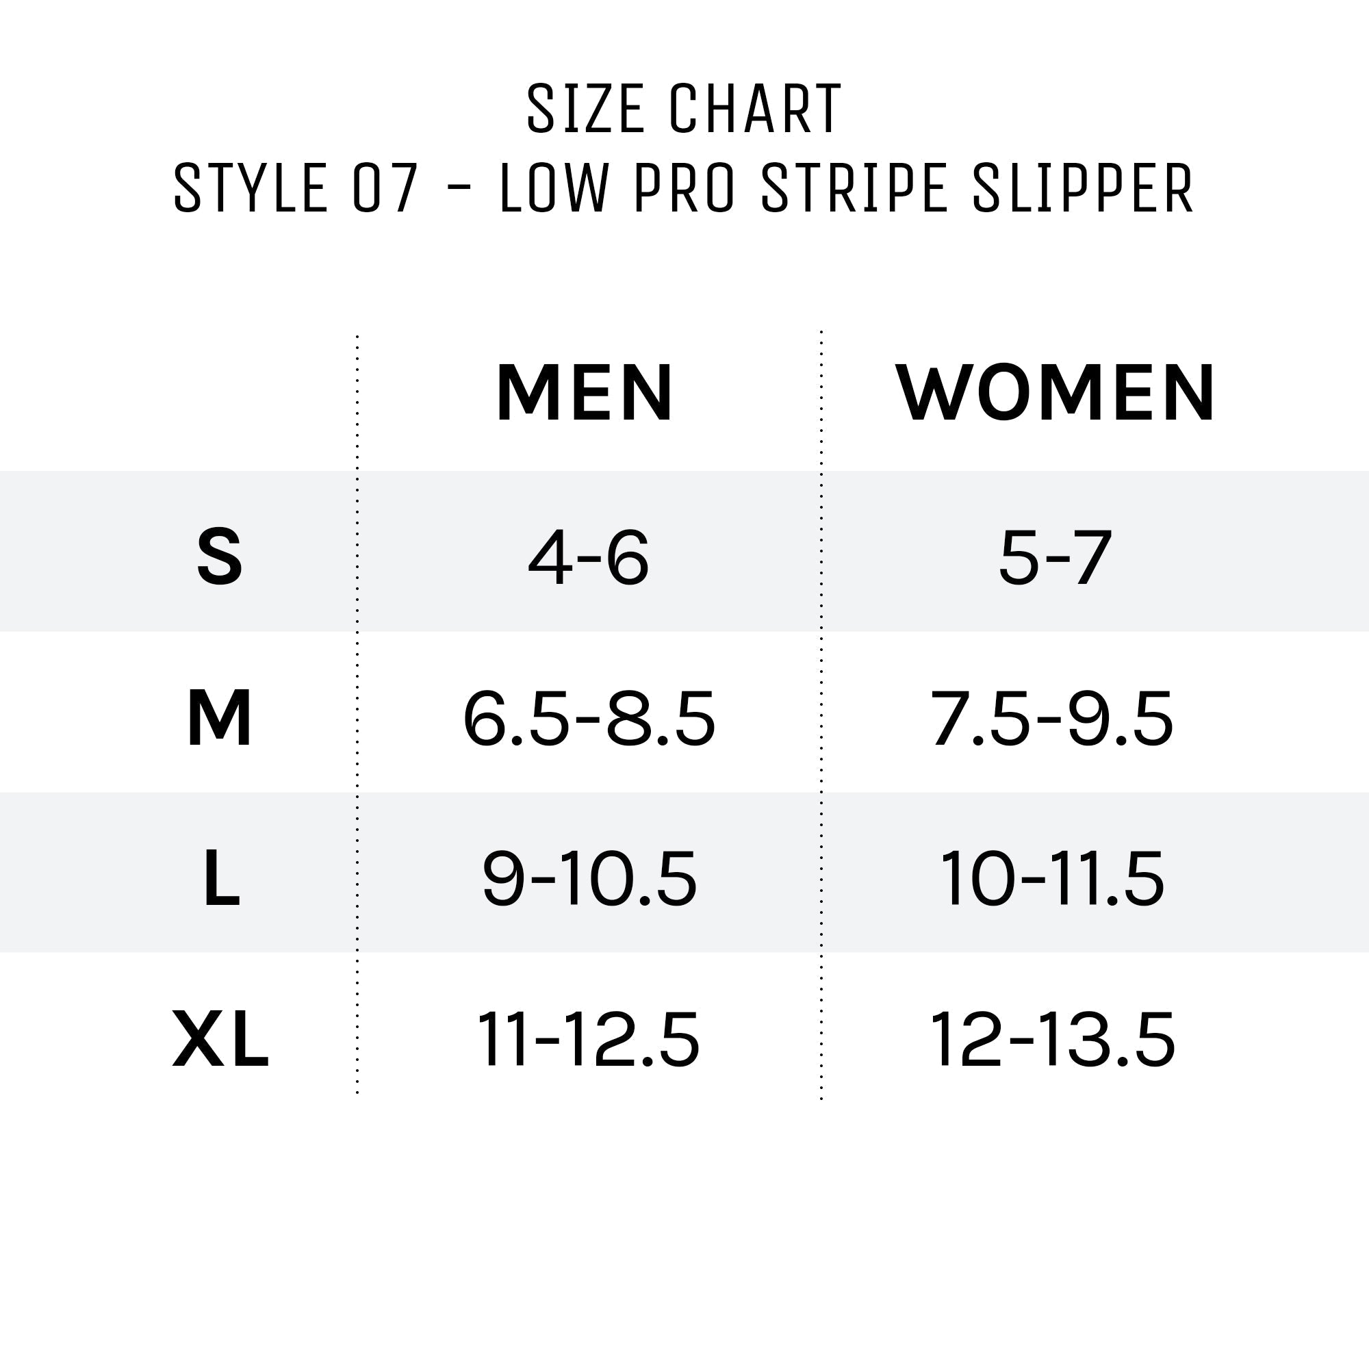Screen dimensions: 1369x1369
Task: Click women's medium range 7.5-9.5
Action: (x=1051, y=719)
